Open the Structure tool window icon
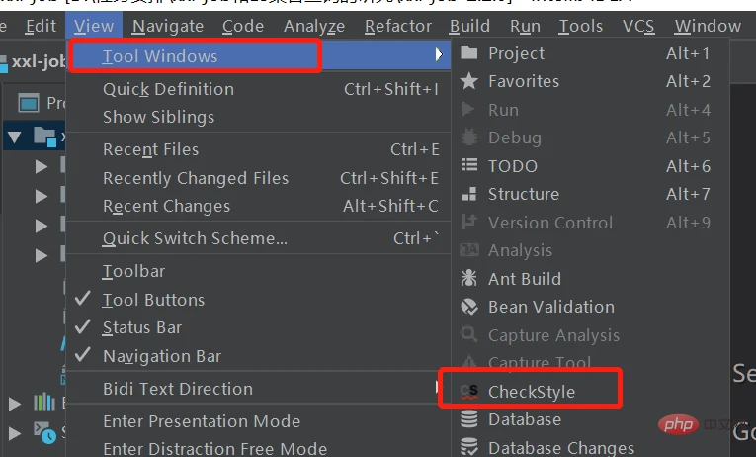This screenshot has width=756, height=457. coord(469,194)
